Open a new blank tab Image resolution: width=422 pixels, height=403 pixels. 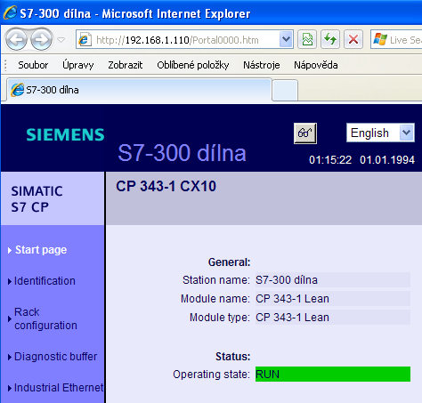click(285, 90)
